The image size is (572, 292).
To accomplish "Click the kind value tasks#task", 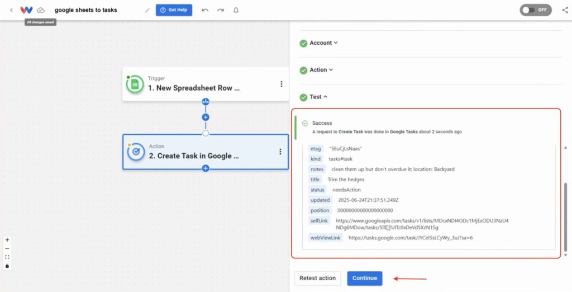I will [340, 159].
